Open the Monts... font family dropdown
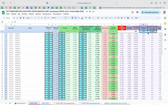 (55, 18)
